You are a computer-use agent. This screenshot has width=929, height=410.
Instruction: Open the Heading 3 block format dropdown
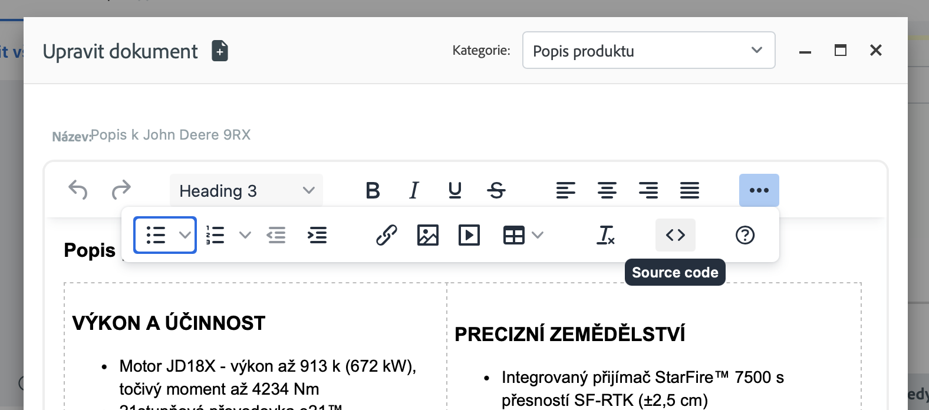click(246, 190)
